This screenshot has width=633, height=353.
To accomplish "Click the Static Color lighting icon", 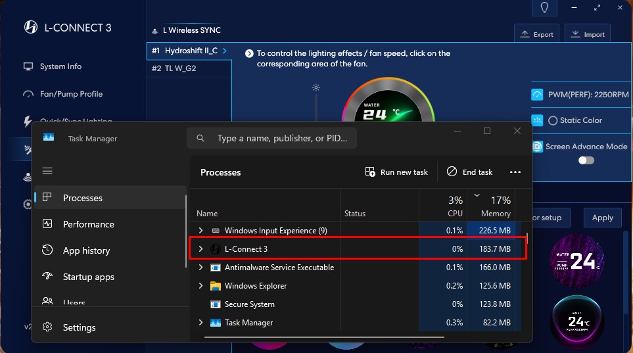I will pos(537,120).
